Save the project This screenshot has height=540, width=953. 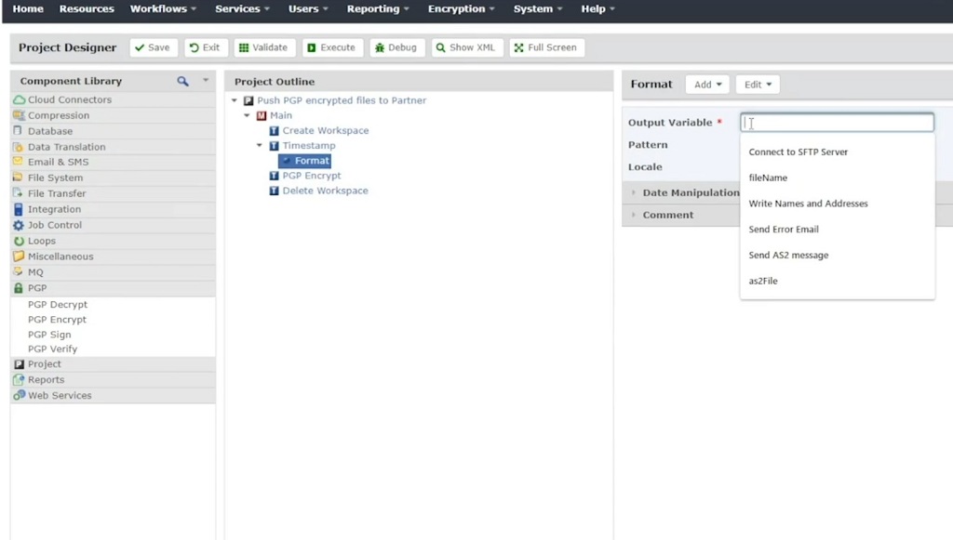(x=154, y=47)
